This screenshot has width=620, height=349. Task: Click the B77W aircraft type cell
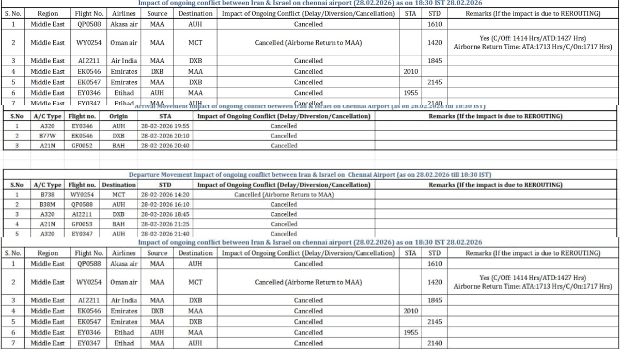[47, 136]
